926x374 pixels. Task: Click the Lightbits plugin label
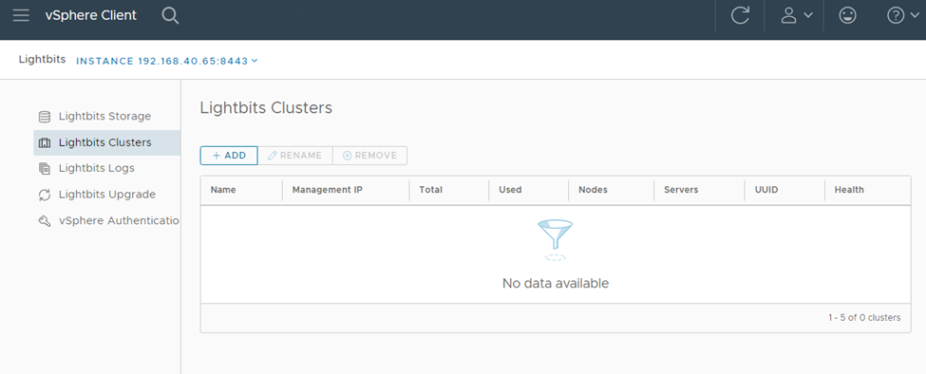click(42, 60)
